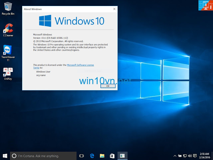The image size is (213, 160).
Task: Open Task View on the taskbar
Action: (82, 156)
